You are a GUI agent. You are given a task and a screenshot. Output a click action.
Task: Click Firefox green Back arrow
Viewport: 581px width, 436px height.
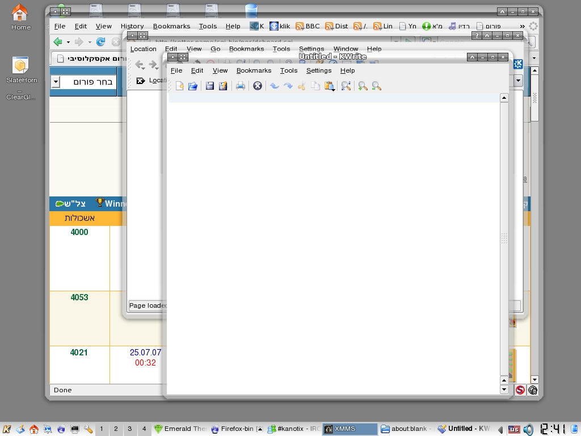[x=57, y=42]
